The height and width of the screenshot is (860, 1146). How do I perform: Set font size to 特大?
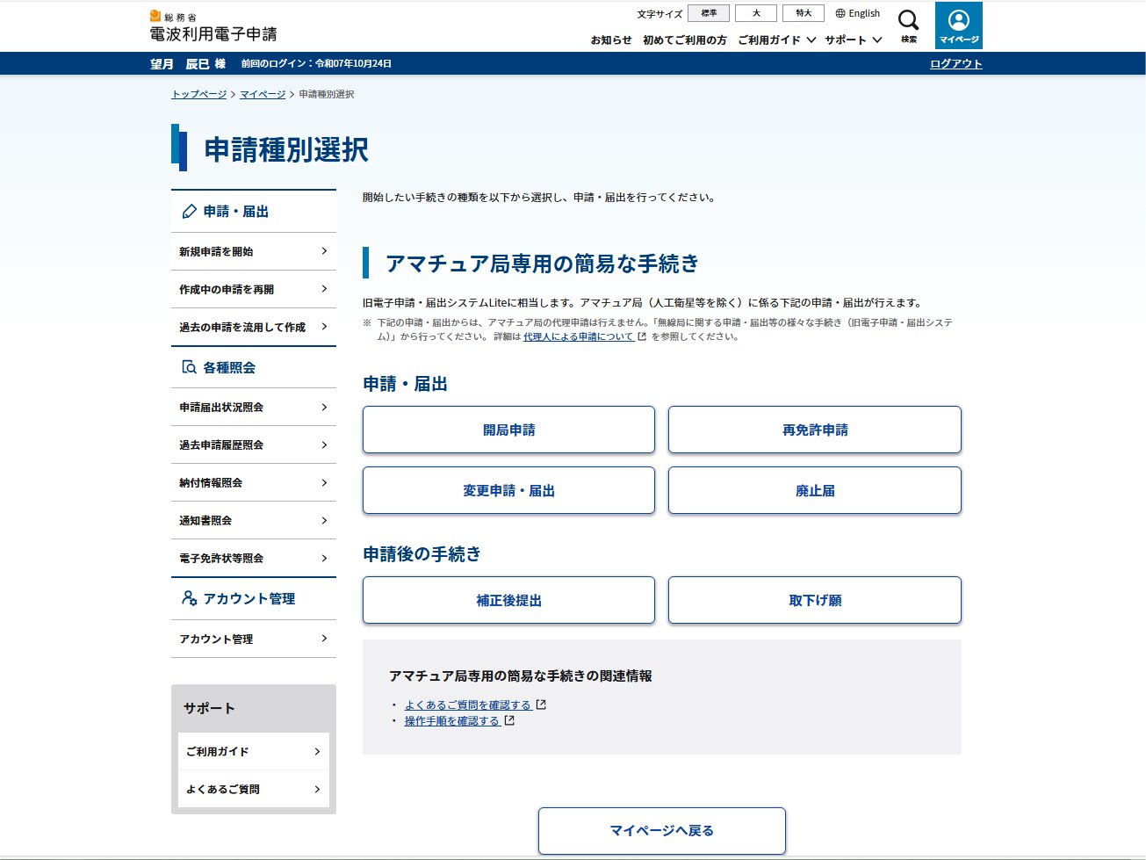coord(804,13)
